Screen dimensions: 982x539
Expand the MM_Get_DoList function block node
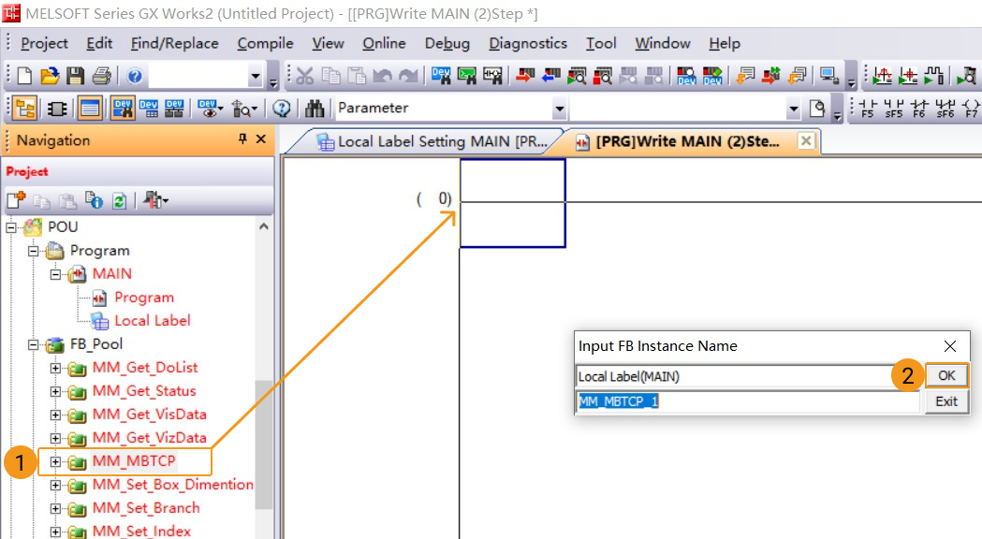(55, 368)
